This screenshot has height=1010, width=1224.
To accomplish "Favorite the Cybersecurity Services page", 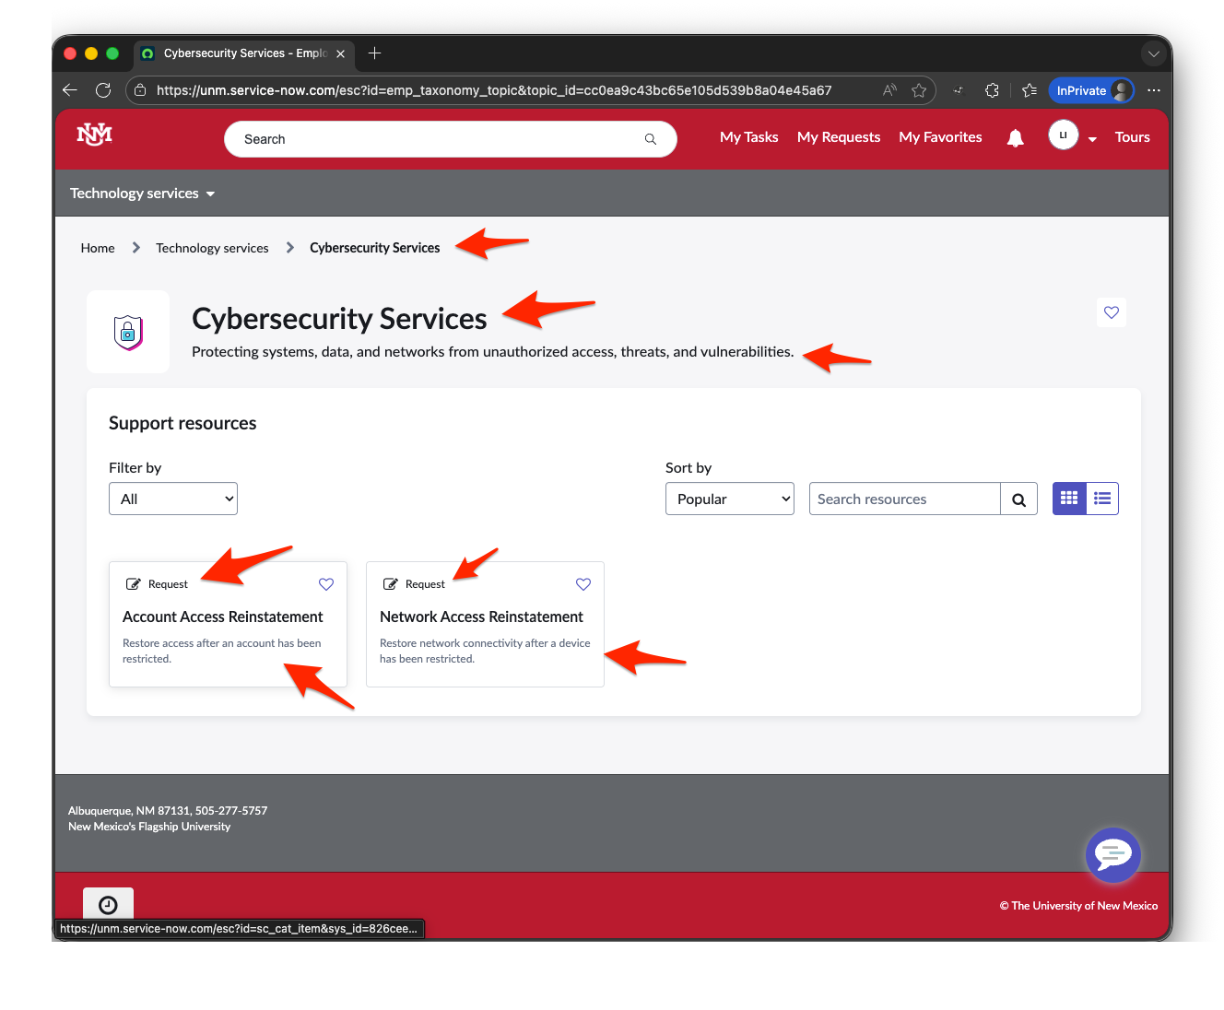I will click(x=1111, y=312).
